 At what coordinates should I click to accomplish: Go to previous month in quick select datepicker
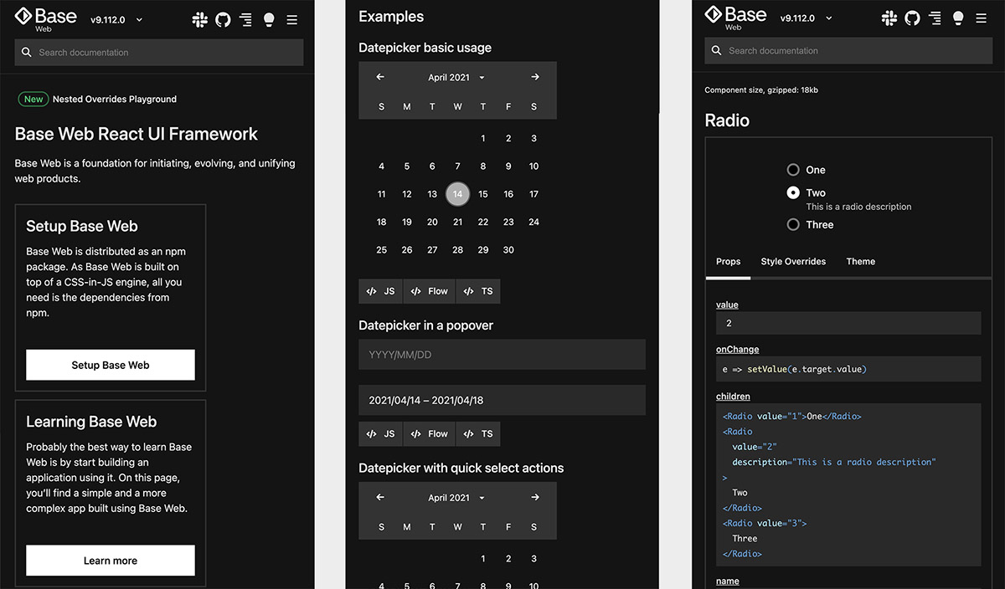(x=380, y=497)
